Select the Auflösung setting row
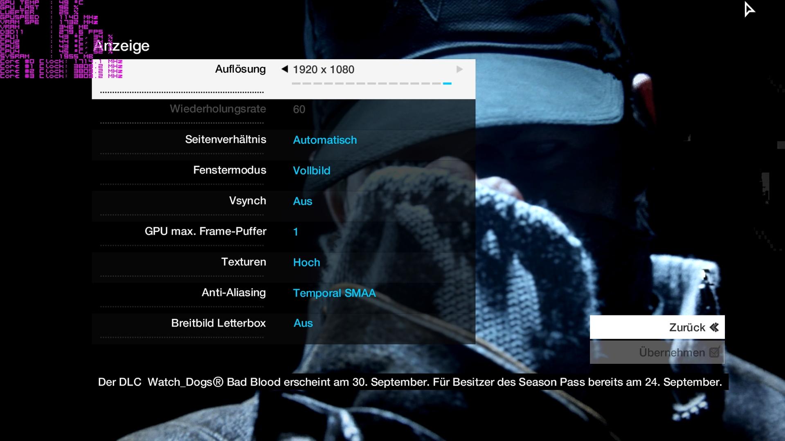The height and width of the screenshot is (441, 785). 283,79
